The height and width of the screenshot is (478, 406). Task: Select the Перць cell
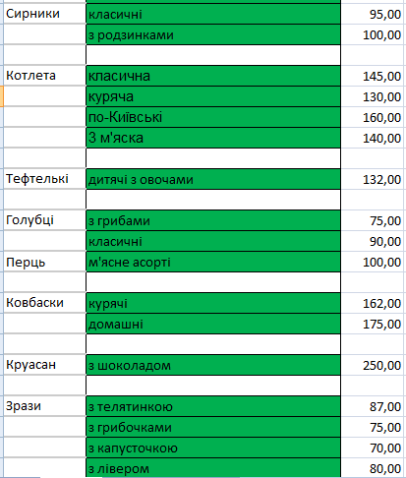[x=44, y=262]
